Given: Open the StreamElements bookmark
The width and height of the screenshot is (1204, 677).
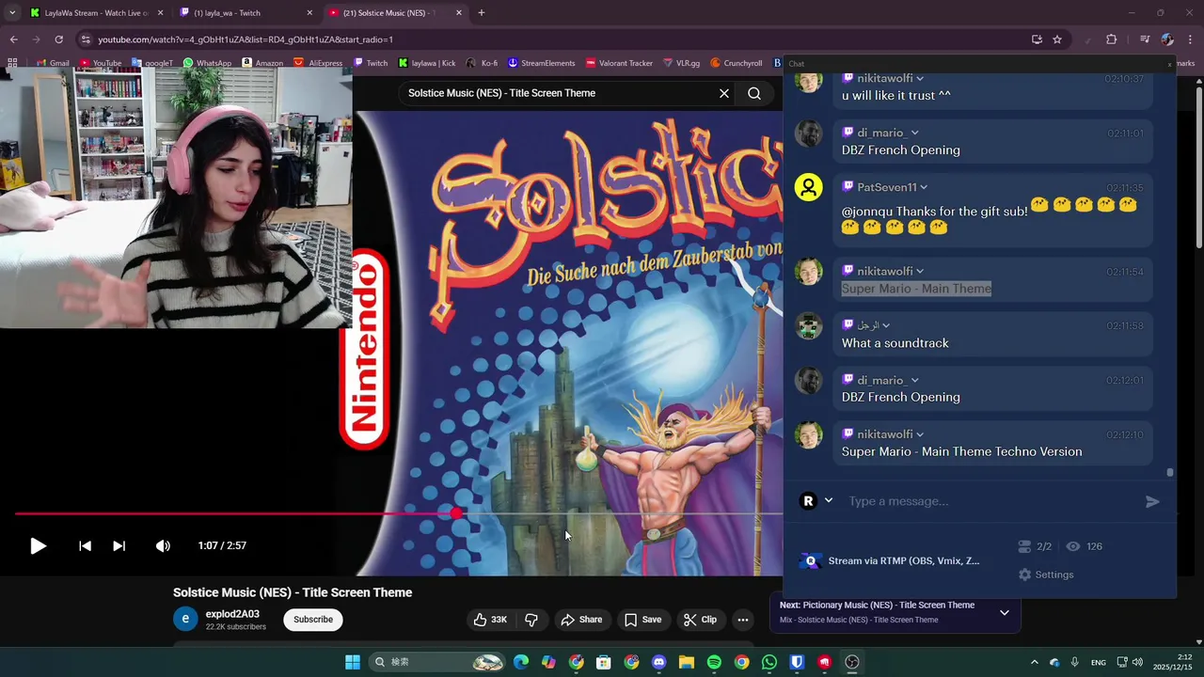Looking at the screenshot, I should (x=541, y=63).
